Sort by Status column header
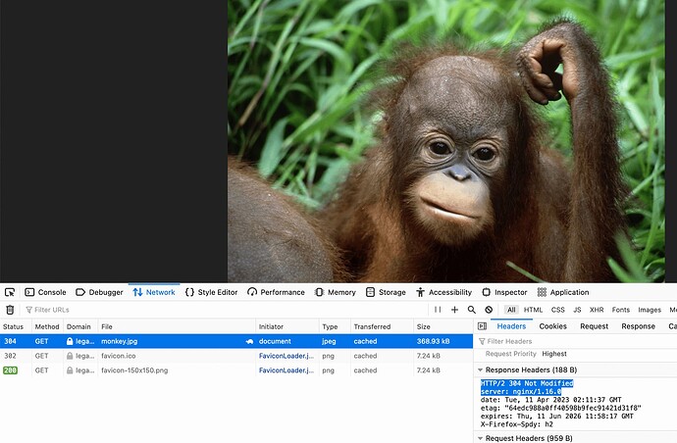The height and width of the screenshot is (443, 677). click(16, 326)
